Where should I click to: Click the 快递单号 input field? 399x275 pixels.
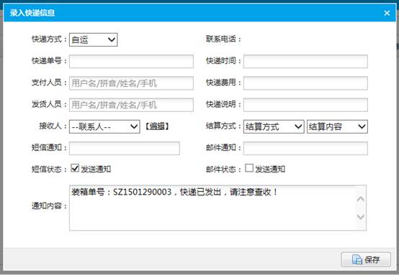pyautogui.click(x=131, y=61)
